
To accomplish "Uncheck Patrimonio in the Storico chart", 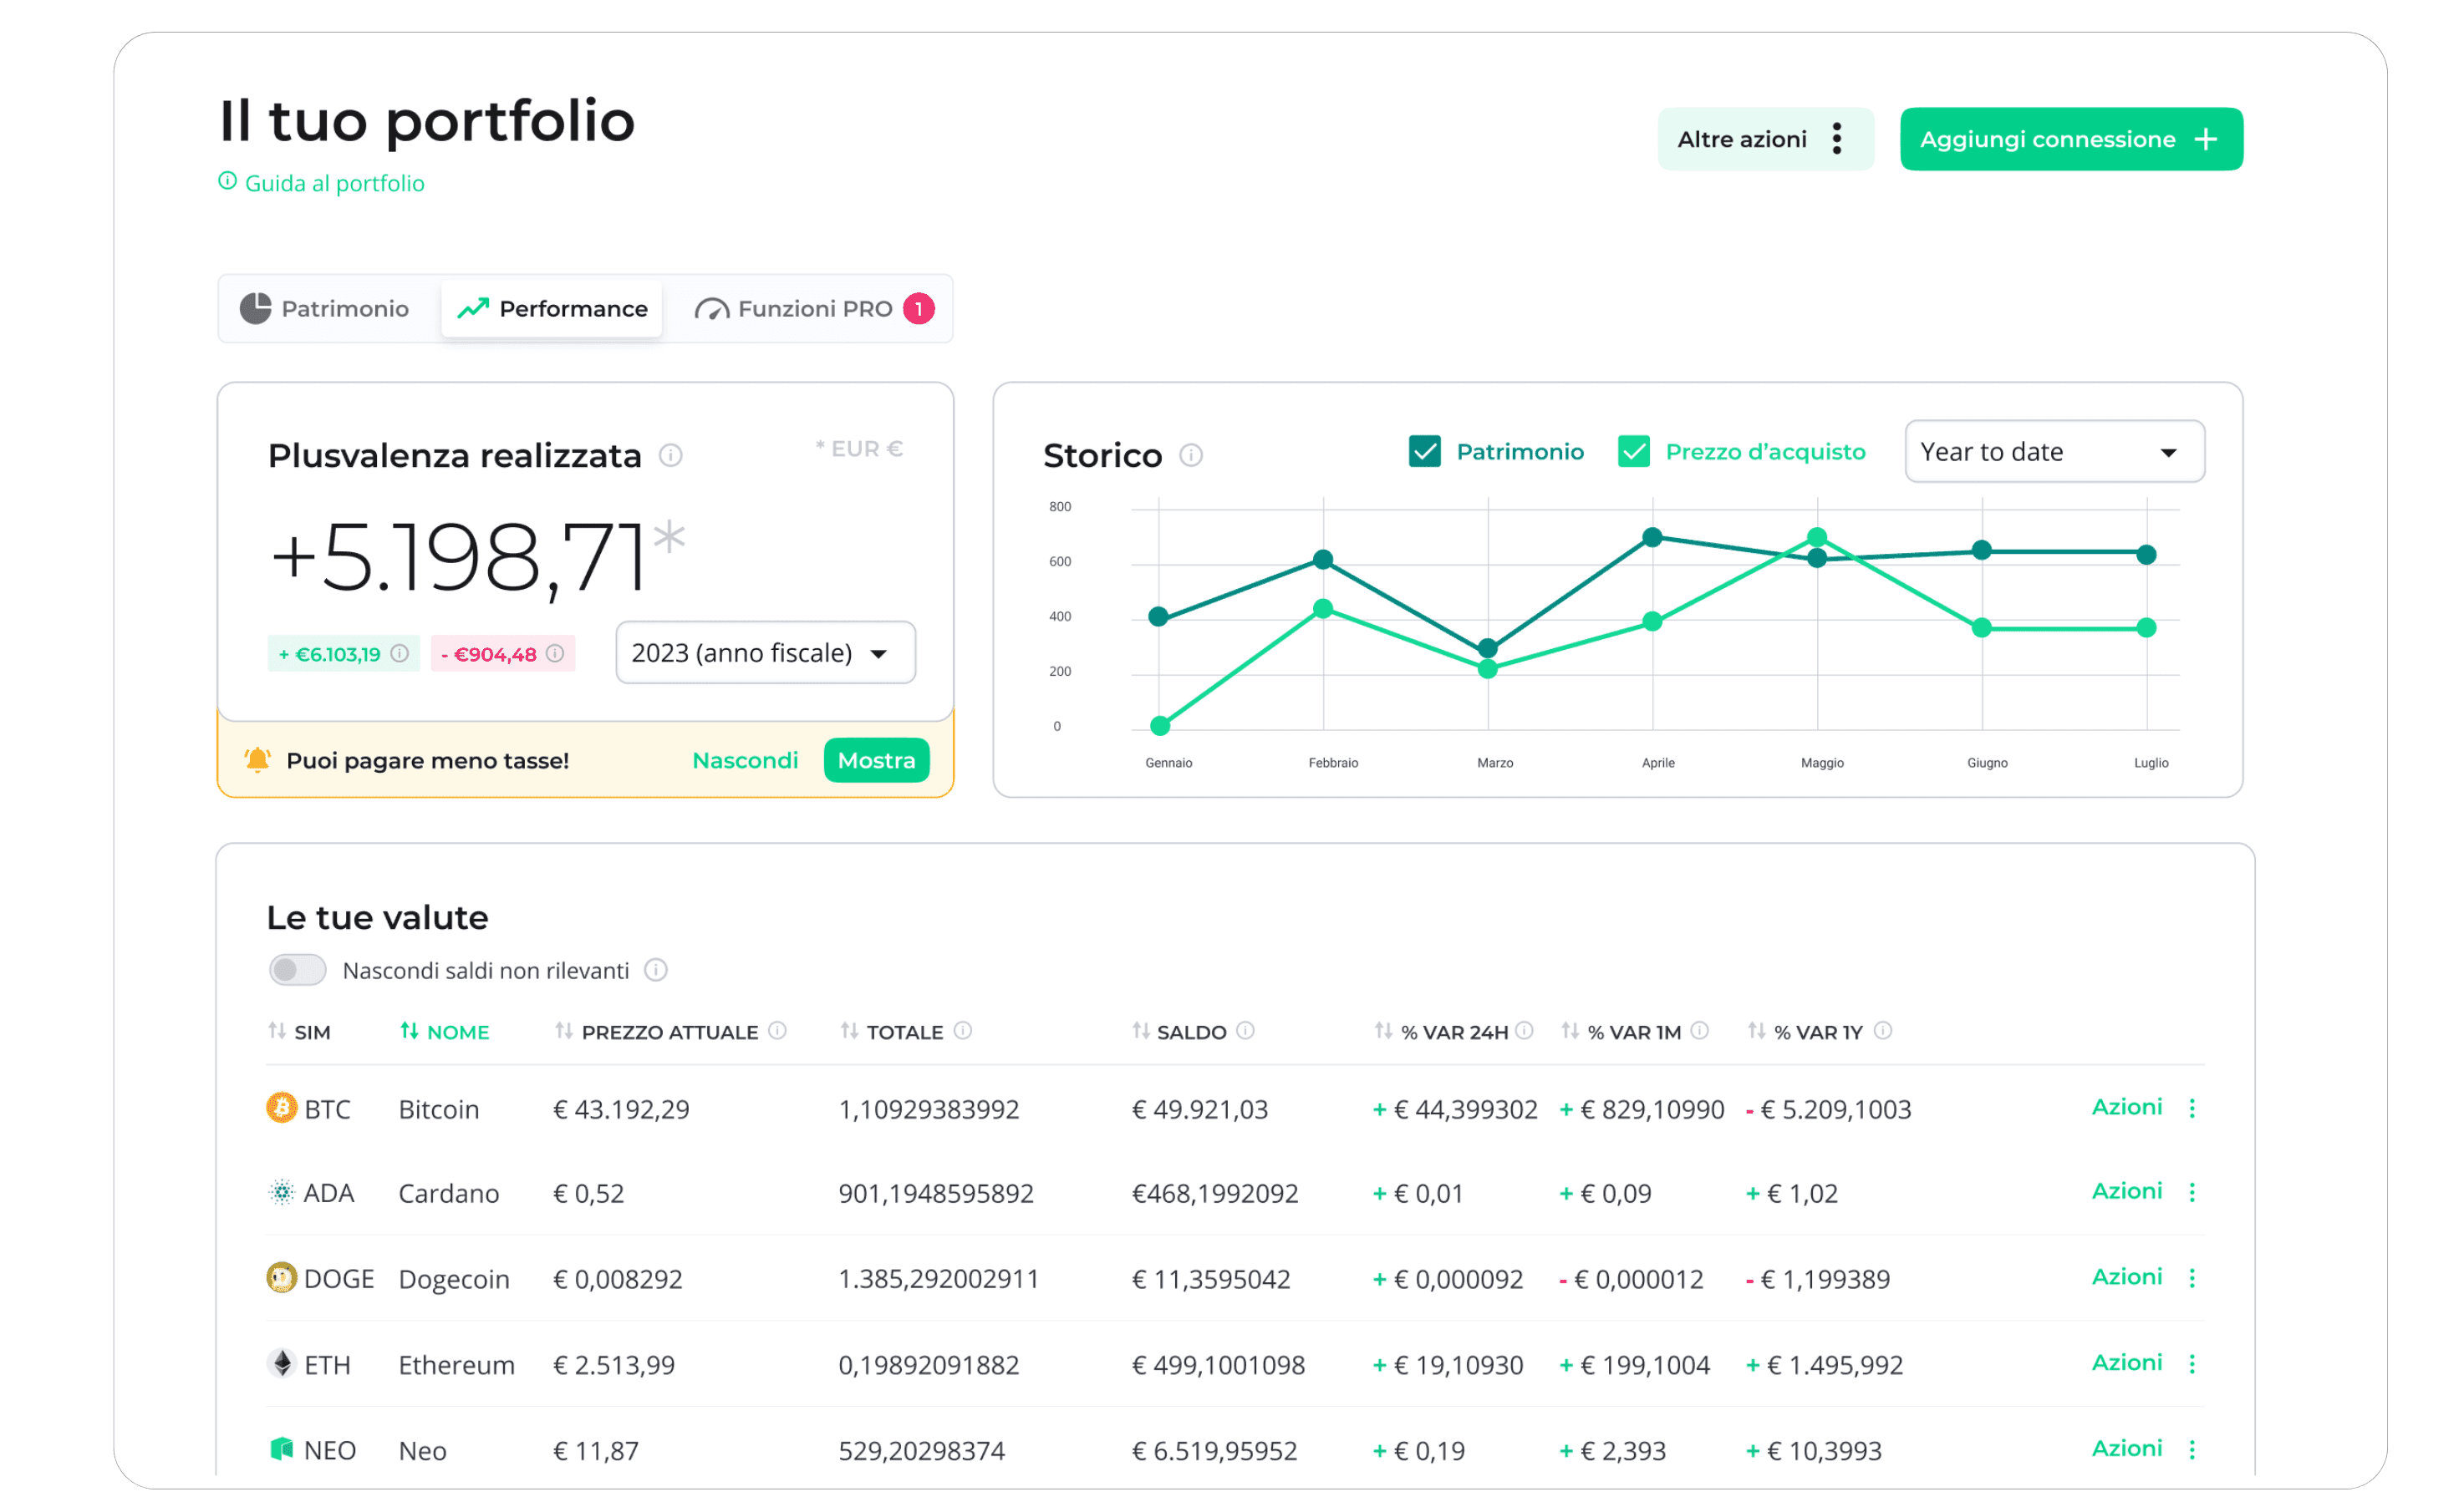I will click(1424, 451).
